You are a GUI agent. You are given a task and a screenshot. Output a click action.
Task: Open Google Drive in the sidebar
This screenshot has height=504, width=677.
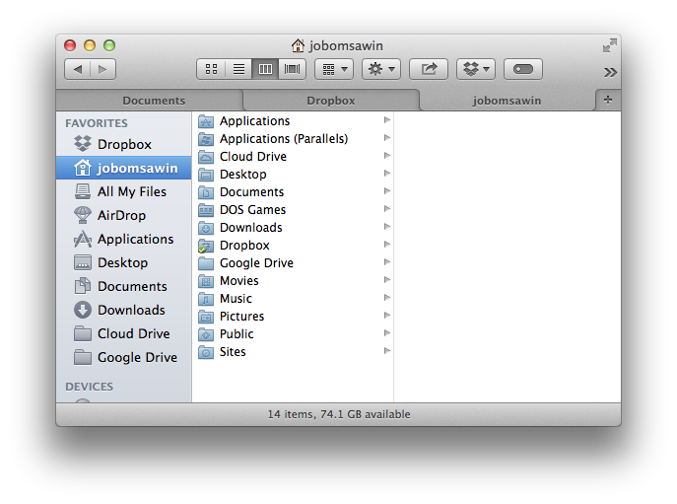(124, 357)
